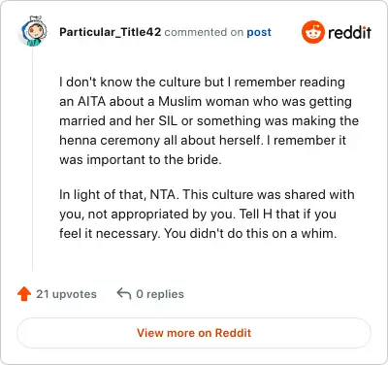This screenshot has width=388, height=365.
Task: Upvote using the orange arrow icon
Action: (24, 294)
